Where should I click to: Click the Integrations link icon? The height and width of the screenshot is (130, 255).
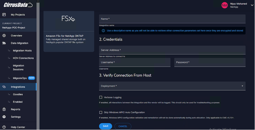point(4,87)
